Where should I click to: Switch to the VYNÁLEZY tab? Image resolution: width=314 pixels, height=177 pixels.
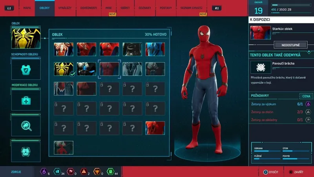(65, 8)
